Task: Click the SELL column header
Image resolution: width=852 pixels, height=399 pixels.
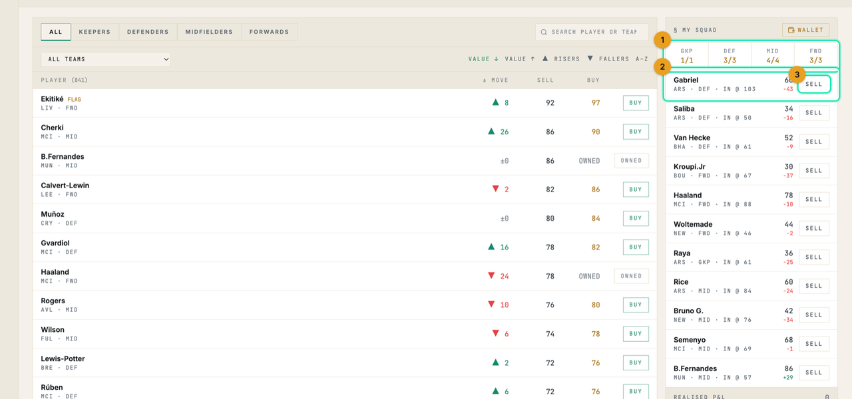Action: [x=545, y=80]
